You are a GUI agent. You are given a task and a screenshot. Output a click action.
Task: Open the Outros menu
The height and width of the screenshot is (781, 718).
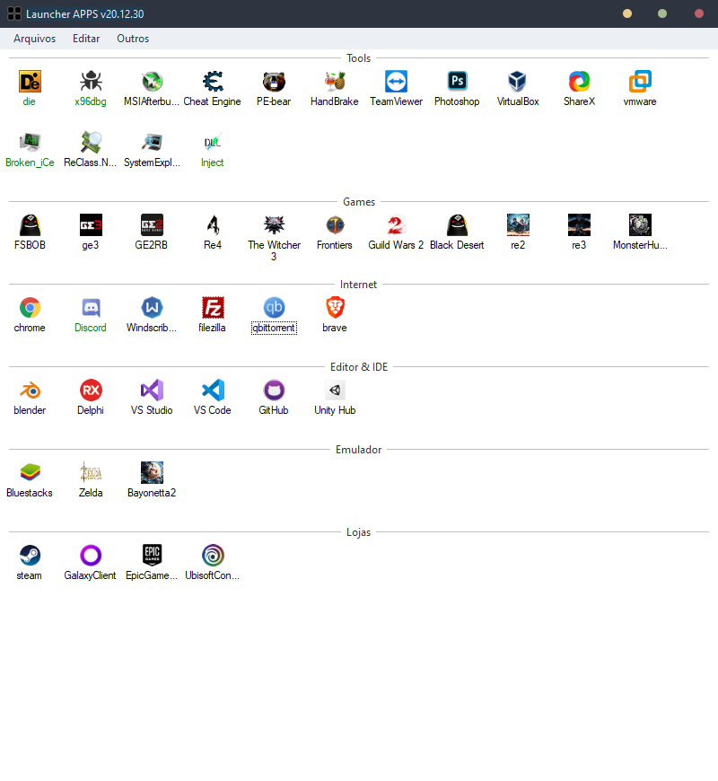pos(133,39)
